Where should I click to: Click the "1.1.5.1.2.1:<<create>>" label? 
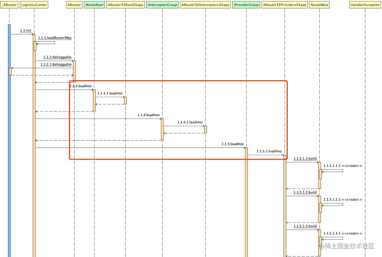pos(343,200)
